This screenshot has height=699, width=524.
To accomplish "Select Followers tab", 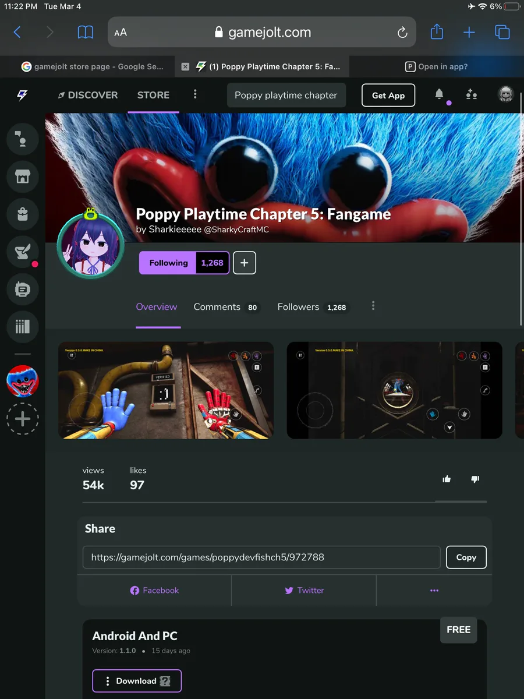I will tap(312, 307).
